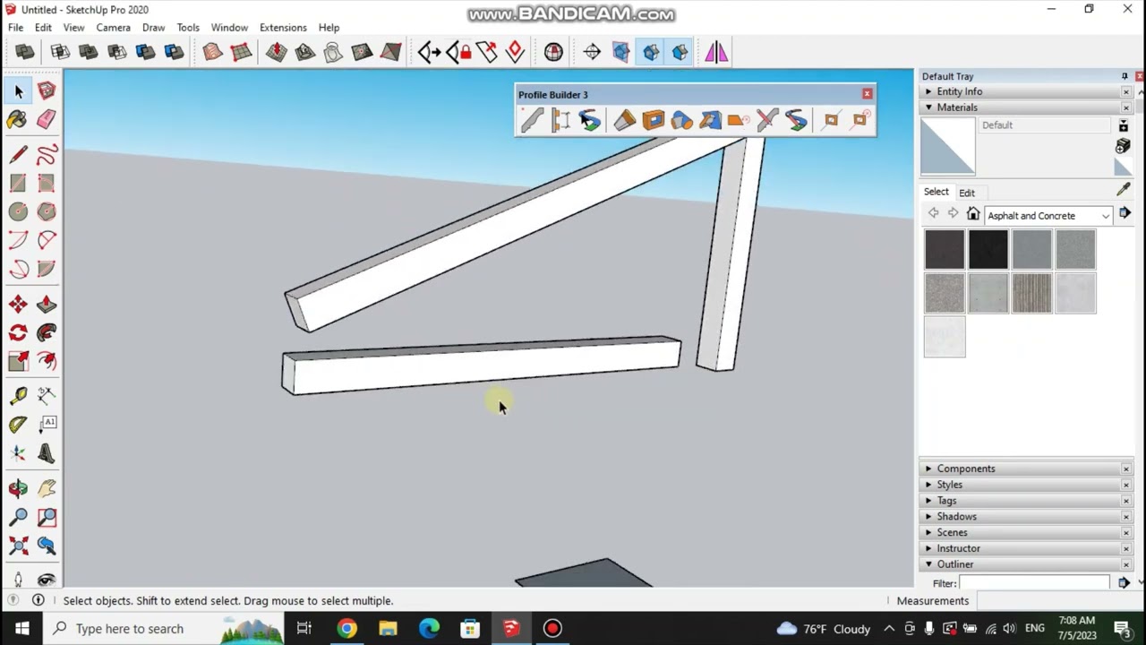Close the Profile Builder 3 toolbar

(867, 94)
